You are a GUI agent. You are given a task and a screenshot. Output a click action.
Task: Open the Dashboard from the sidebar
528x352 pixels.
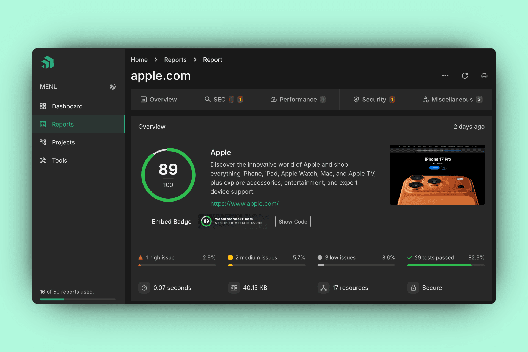(67, 106)
